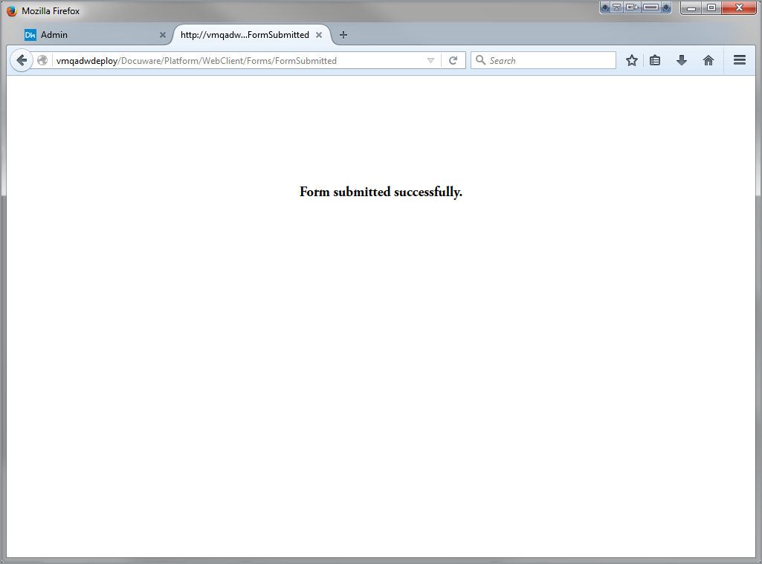
Task: Click the search magnifier icon
Action: click(480, 61)
